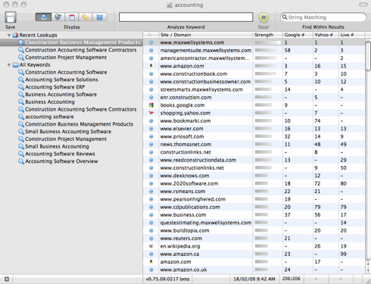This screenshot has height=284, width=371.
Task: Click globe icon beside www.elsevier.com
Action: [151, 129]
